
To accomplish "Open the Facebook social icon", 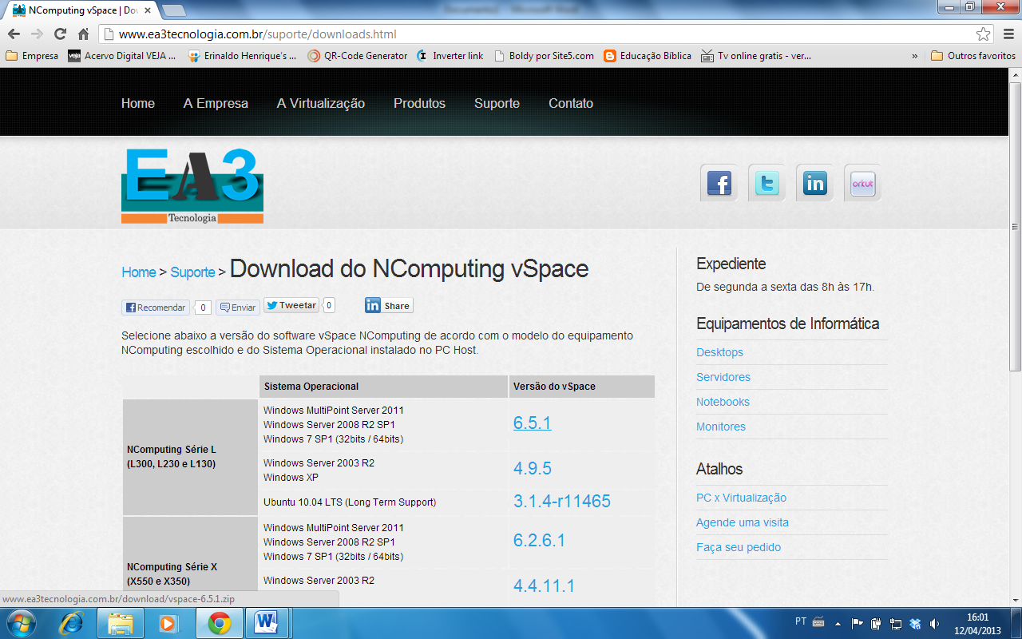I will [719, 184].
